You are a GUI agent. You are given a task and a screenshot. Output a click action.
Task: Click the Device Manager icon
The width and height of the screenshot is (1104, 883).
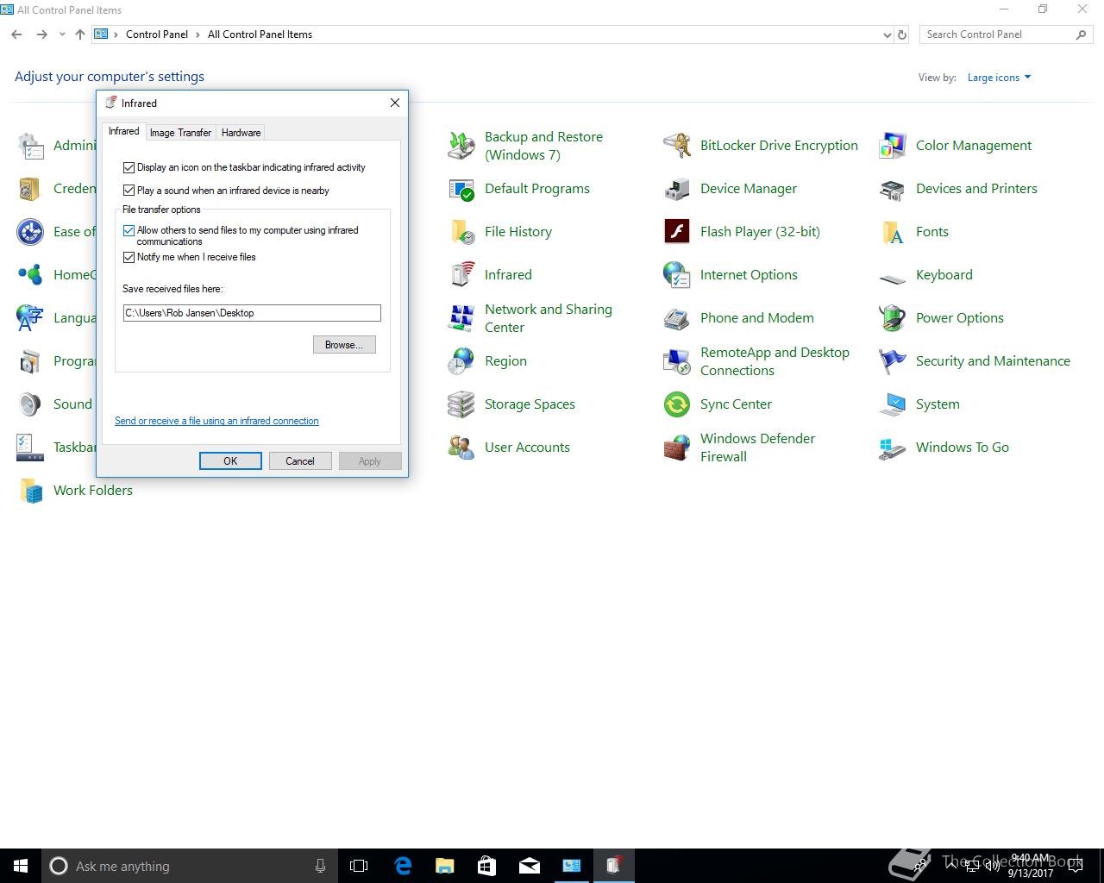tap(677, 189)
